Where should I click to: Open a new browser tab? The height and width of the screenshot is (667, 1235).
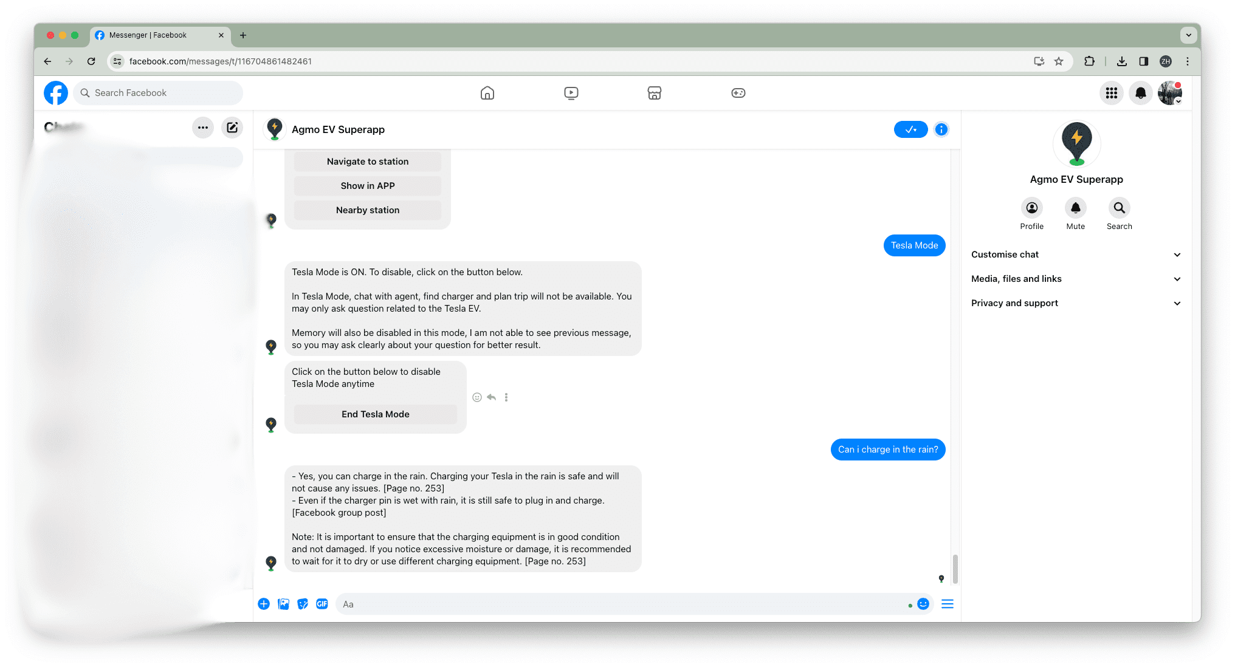click(243, 35)
